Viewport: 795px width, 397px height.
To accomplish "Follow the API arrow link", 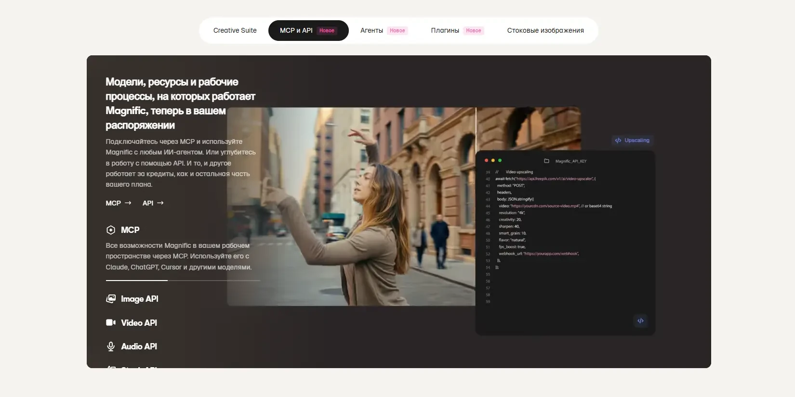I will click(153, 203).
